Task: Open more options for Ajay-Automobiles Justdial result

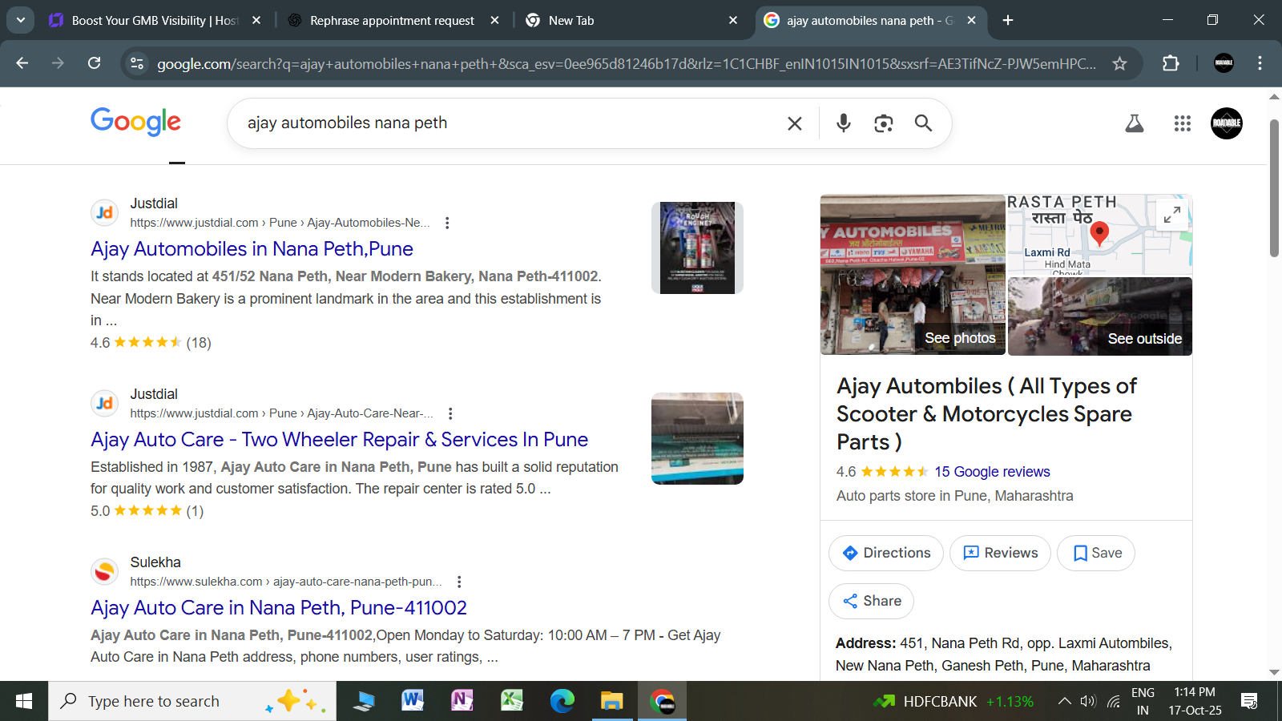Action: [447, 223]
